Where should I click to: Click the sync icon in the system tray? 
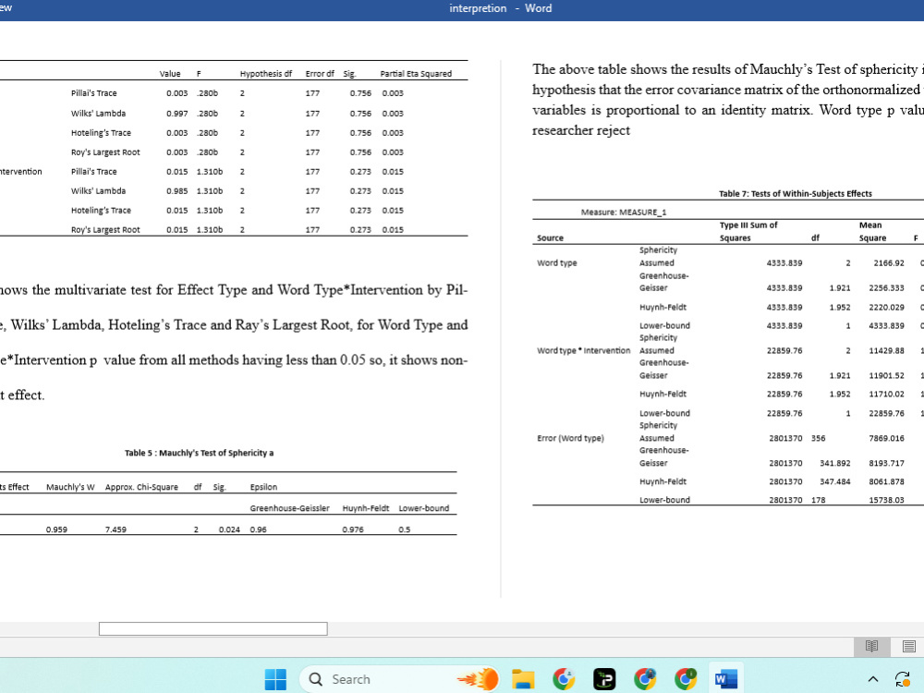click(x=903, y=679)
